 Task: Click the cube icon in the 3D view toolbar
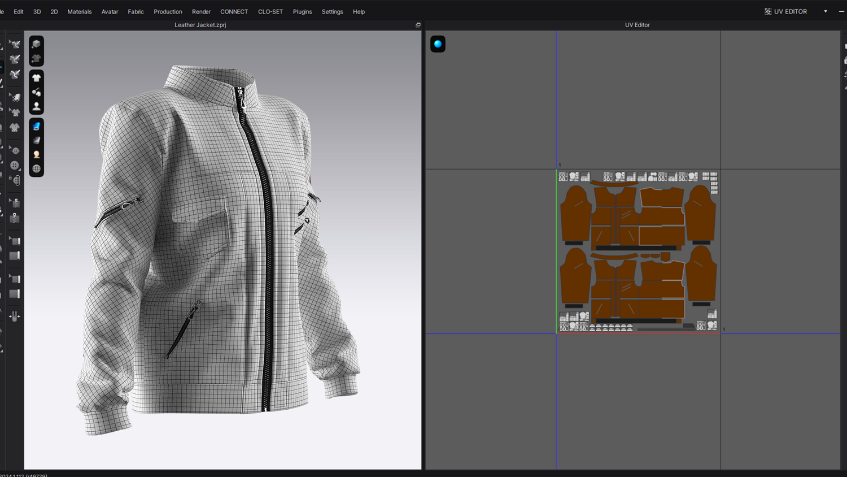[37, 44]
